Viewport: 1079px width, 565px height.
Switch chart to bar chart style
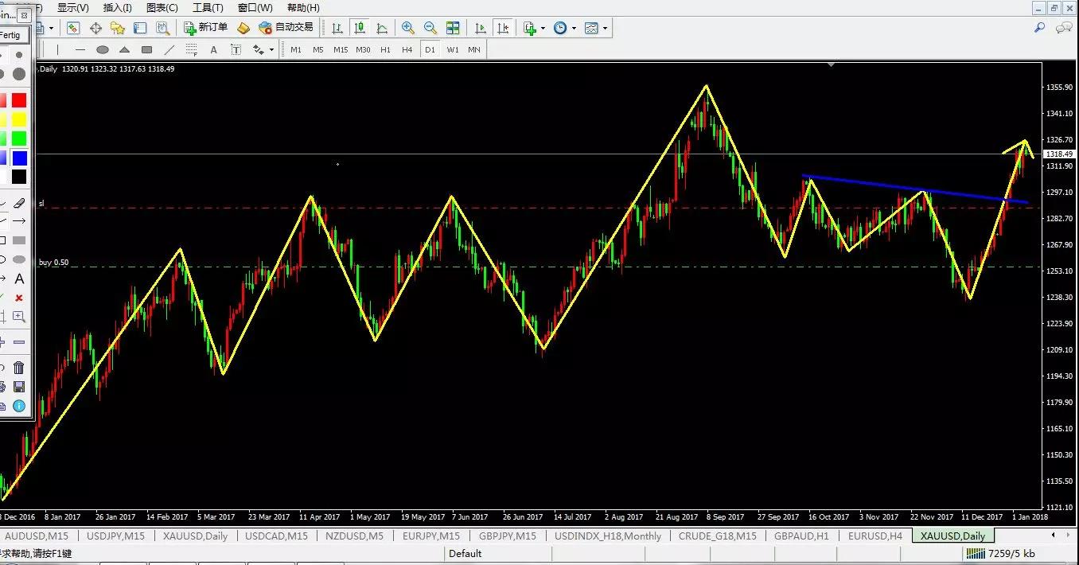coord(337,28)
